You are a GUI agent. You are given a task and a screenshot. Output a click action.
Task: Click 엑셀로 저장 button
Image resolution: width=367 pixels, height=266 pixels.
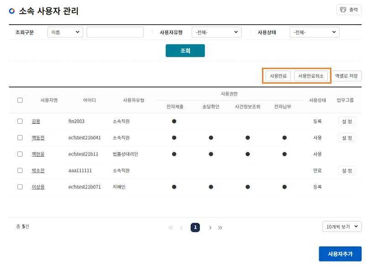(x=346, y=76)
